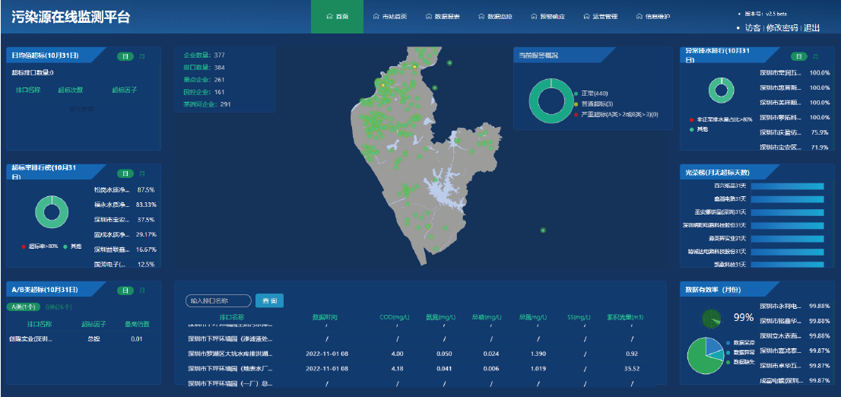Click the icon next to 市站首页
The width and height of the screenshot is (841, 397).
[376, 16]
